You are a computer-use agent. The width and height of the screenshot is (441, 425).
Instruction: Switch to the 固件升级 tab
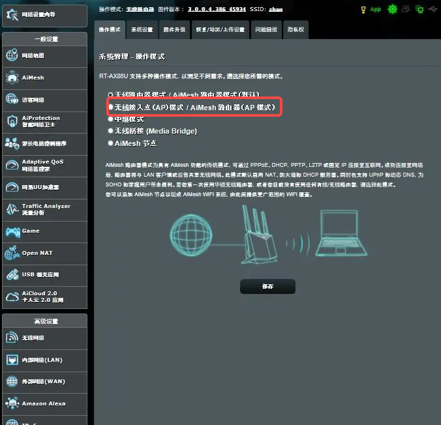click(174, 30)
